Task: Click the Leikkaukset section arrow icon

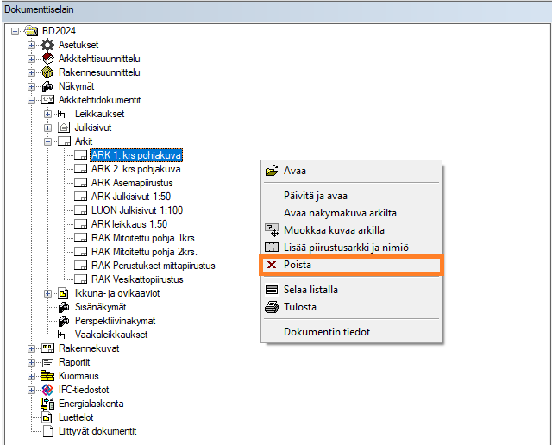Action: (x=61, y=114)
